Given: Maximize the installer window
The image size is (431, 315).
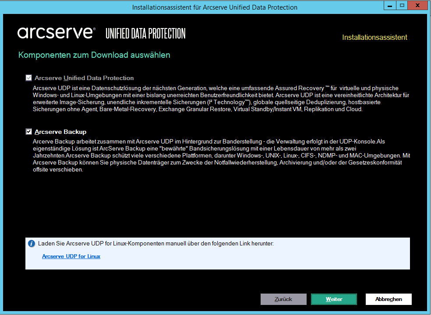Looking at the screenshot, I should tap(402, 6).
